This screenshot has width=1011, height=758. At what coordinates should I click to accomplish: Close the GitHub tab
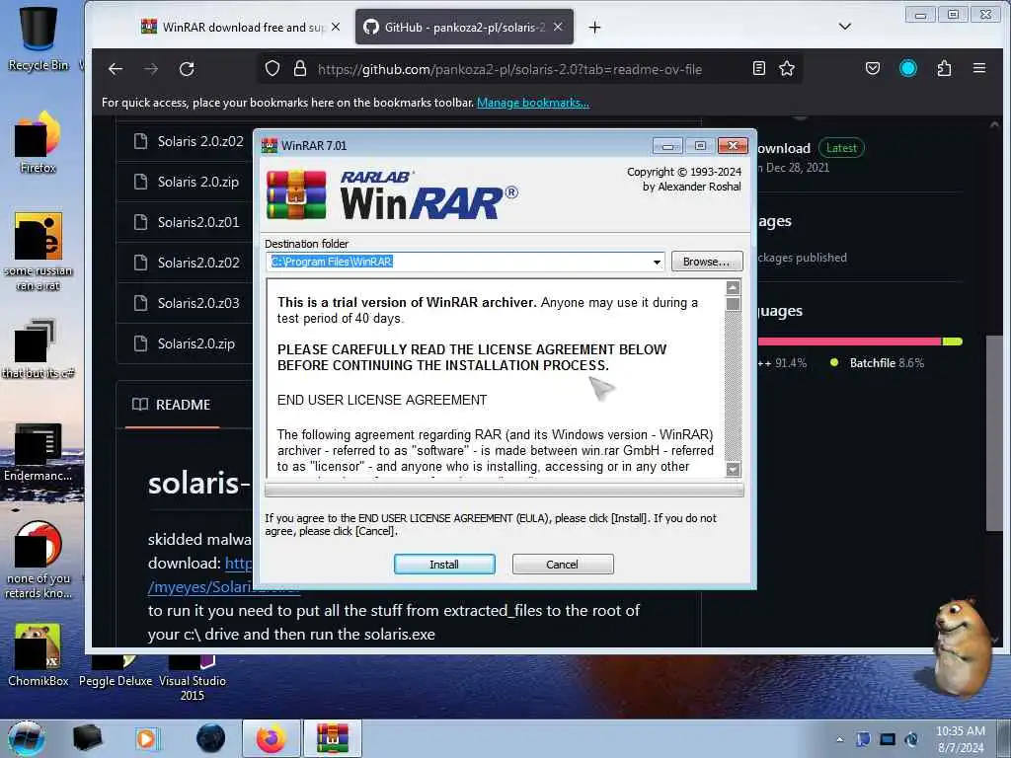tap(559, 27)
